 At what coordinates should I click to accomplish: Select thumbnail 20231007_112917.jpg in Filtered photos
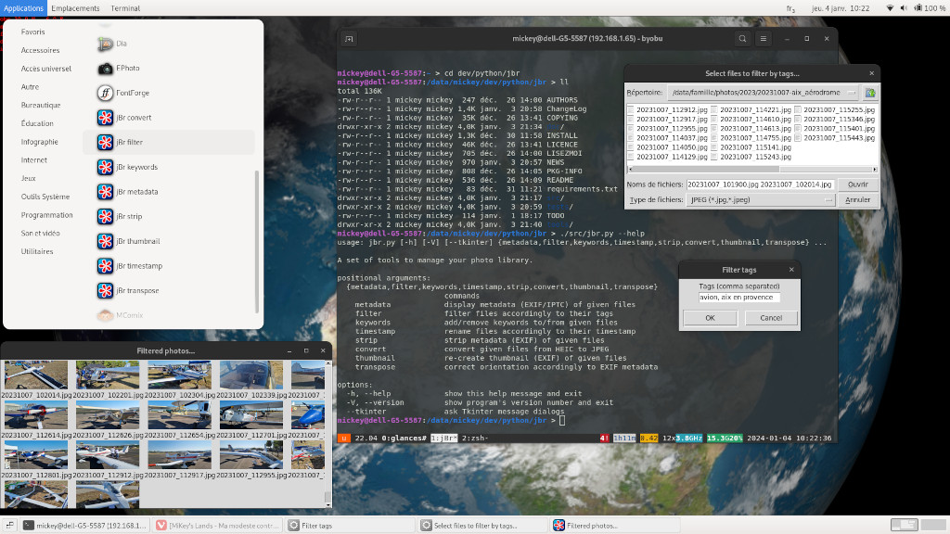tap(180, 455)
